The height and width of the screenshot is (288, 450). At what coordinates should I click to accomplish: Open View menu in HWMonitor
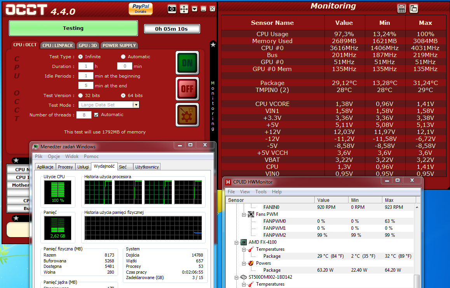[245, 192]
